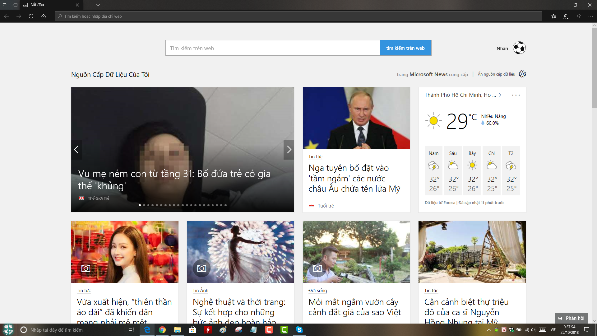Show next carousel headline arrow

(289, 150)
